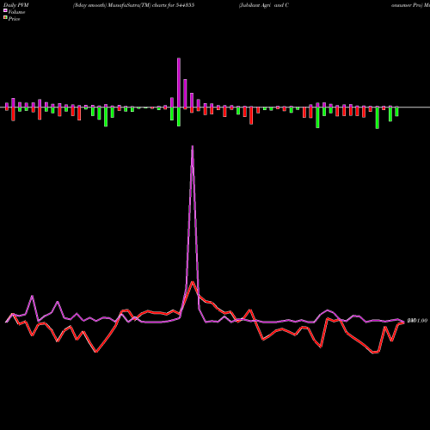The width and height of the screenshot is (430, 430).
Task: Select the 'Price' legend label
Action: pyautogui.click(x=14, y=19)
